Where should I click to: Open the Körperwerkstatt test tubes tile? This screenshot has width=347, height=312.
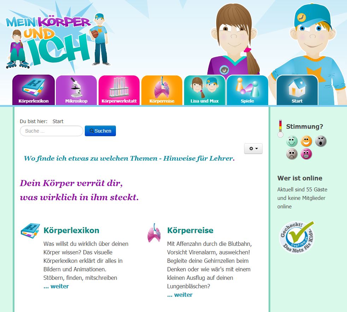coord(119,90)
